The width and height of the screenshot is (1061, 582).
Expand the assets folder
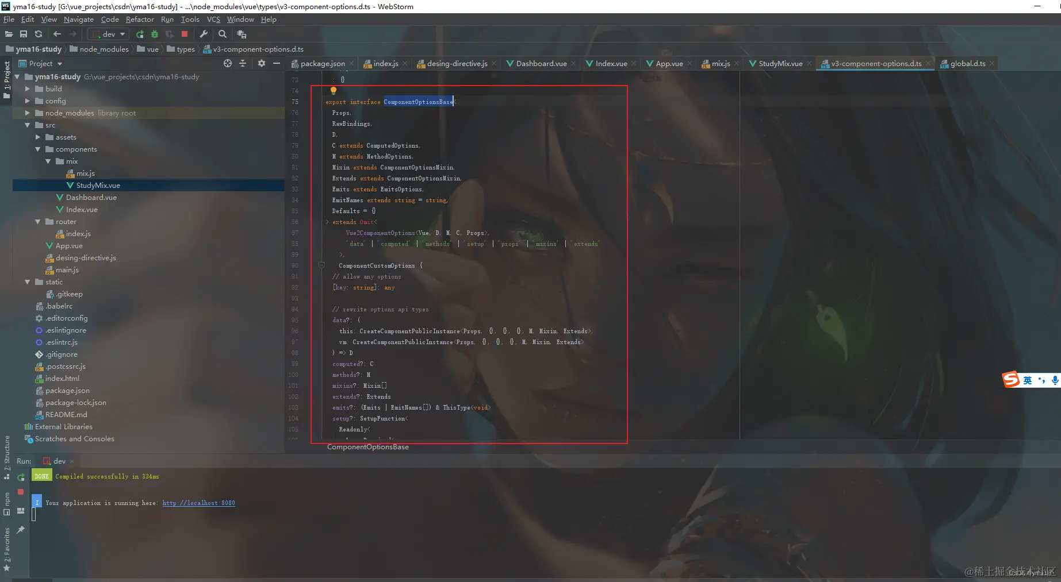[x=37, y=137]
